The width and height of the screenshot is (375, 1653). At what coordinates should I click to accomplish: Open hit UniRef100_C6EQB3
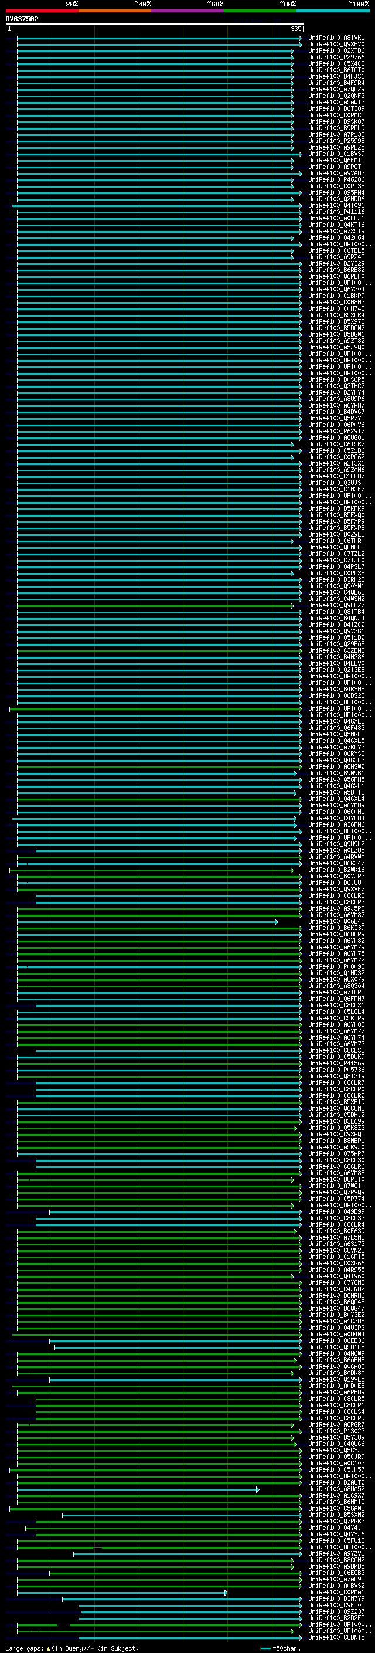(336, 1573)
